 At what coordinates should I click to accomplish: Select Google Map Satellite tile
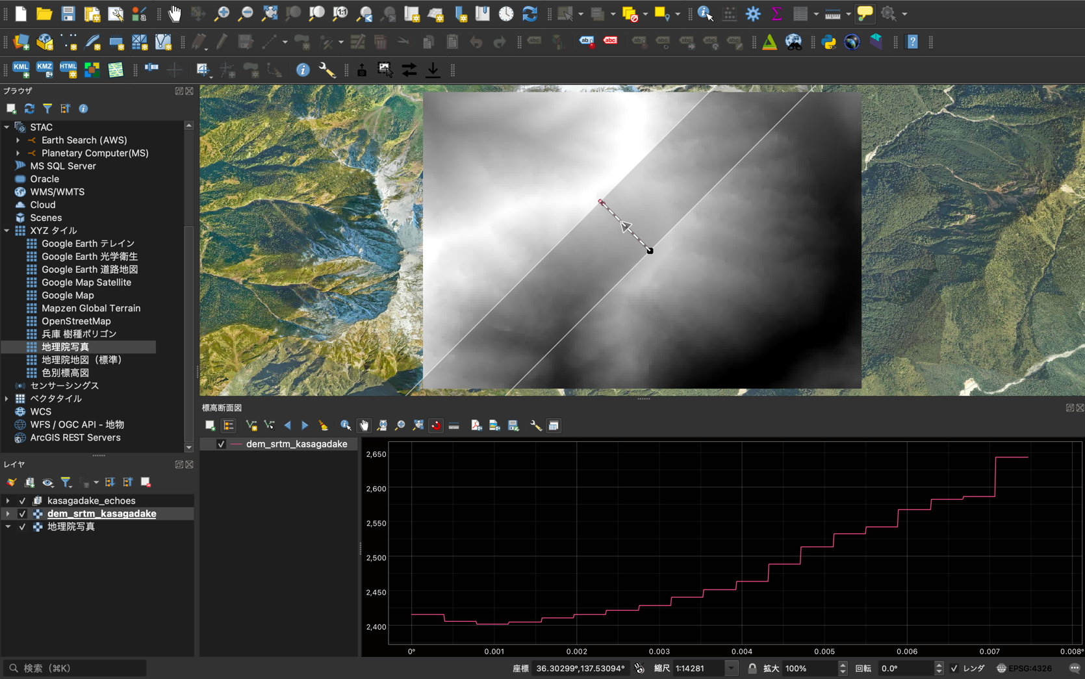click(86, 283)
